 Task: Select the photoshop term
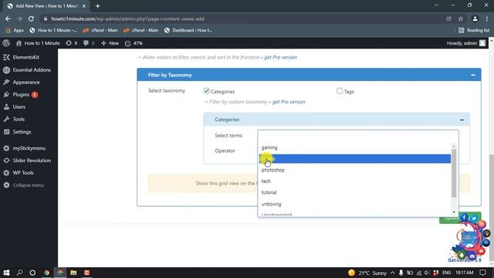pyautogui.click(x=355, y=170)
